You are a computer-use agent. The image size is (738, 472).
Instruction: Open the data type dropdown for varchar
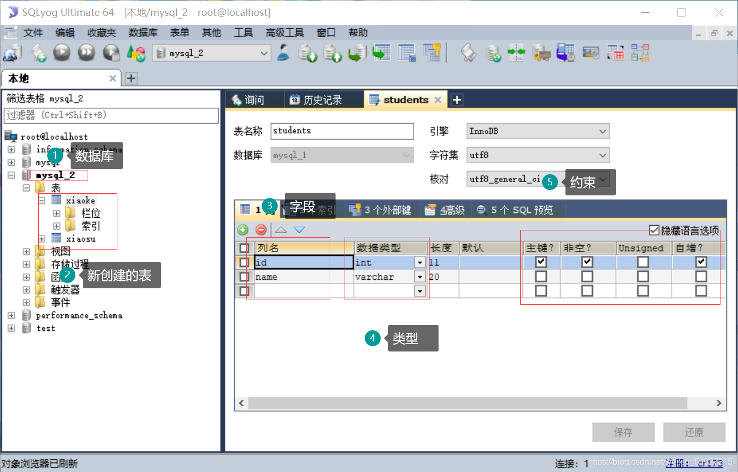(x=420, y=277)
